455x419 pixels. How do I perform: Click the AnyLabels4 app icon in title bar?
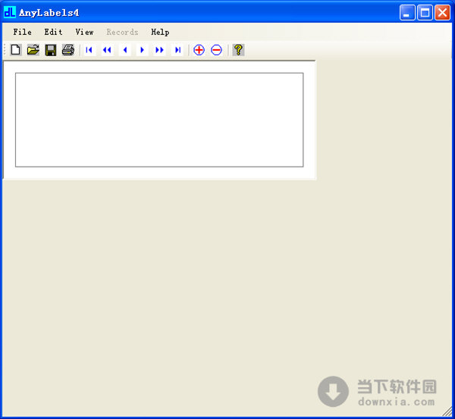tap(10, 12)
